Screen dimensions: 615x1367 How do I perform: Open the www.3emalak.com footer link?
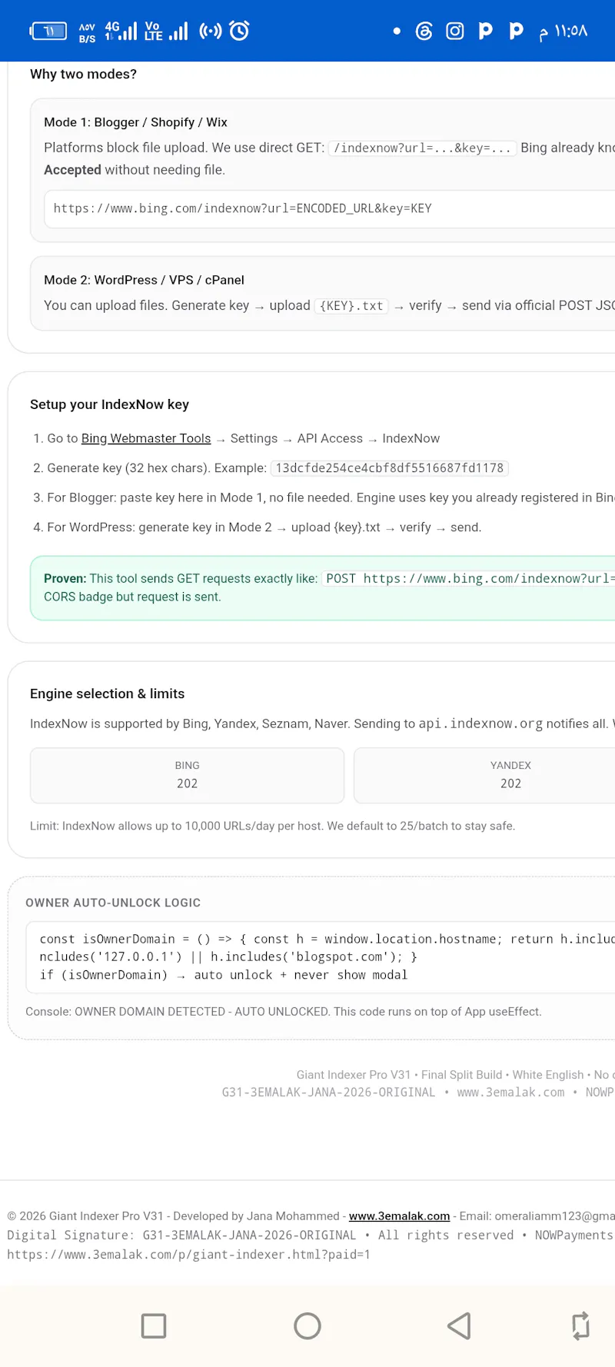point(399,1216)
